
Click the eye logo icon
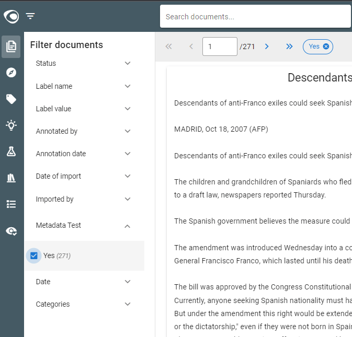11,17
